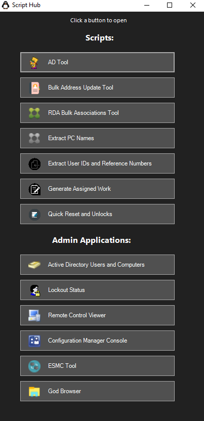Viewport: 204px width, 421px height.
Task: Click the "Click a button to open" text
Action: coord(99,20)
